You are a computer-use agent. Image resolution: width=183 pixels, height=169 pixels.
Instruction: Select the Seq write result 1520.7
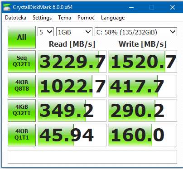pyautogui.click(x=143, y=62)
